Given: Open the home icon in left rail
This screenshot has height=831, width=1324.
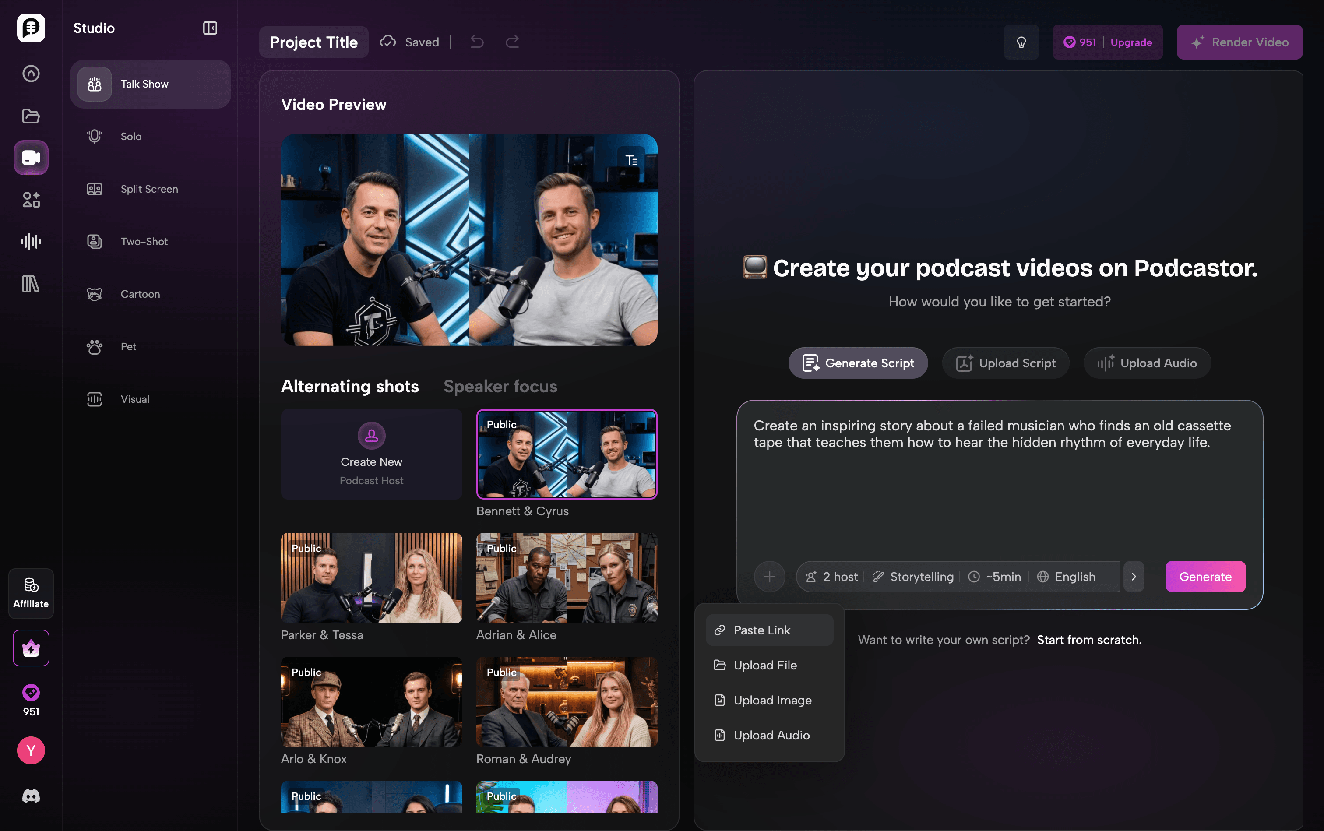Looking at the screenshot, I should point(31,74).
